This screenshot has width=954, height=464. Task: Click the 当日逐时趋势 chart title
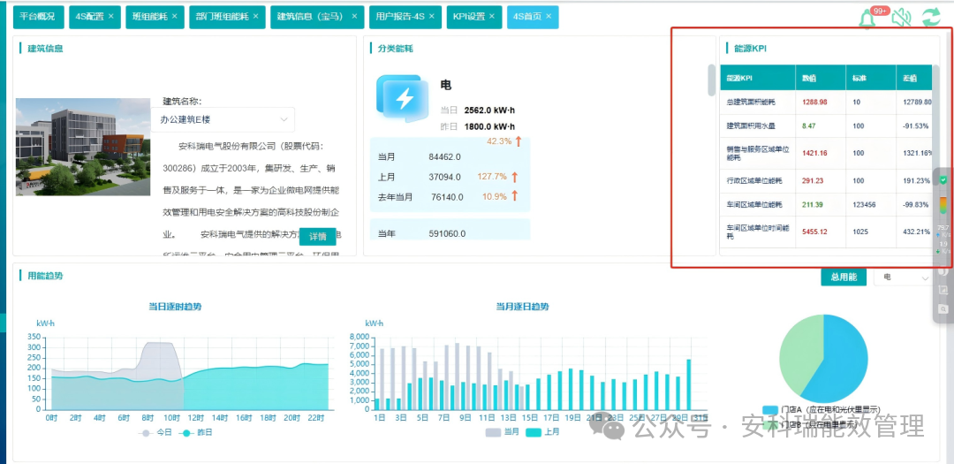pos(175,307)
